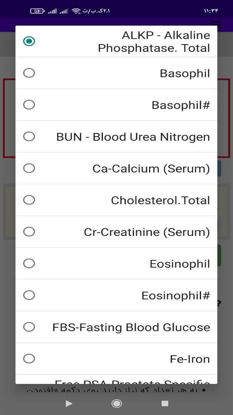Pick the Eosinophil option
This screenshot has width=233, height=415.
pos(116,264)
